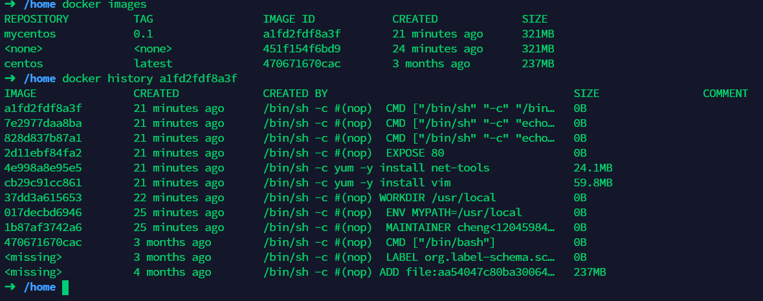763x301 pixels.
Task: Click the centos latest tag text
Action: click(x=153, y=64)
